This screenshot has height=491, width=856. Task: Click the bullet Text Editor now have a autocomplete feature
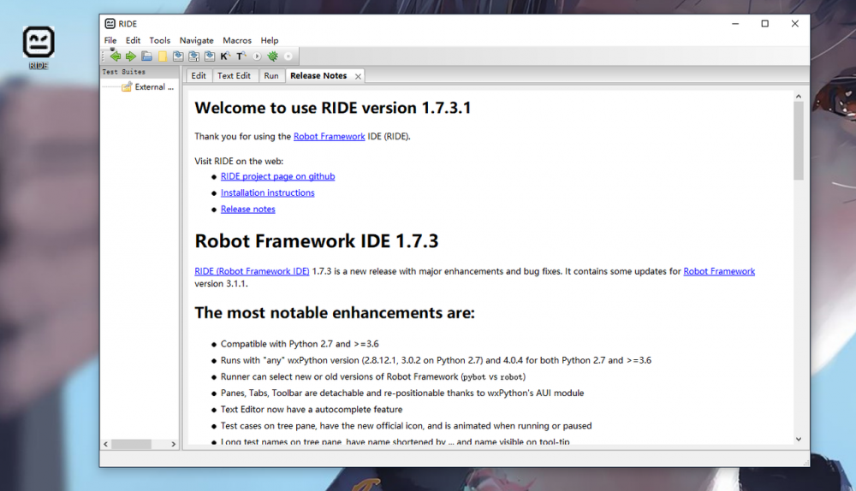click(312, 409)
